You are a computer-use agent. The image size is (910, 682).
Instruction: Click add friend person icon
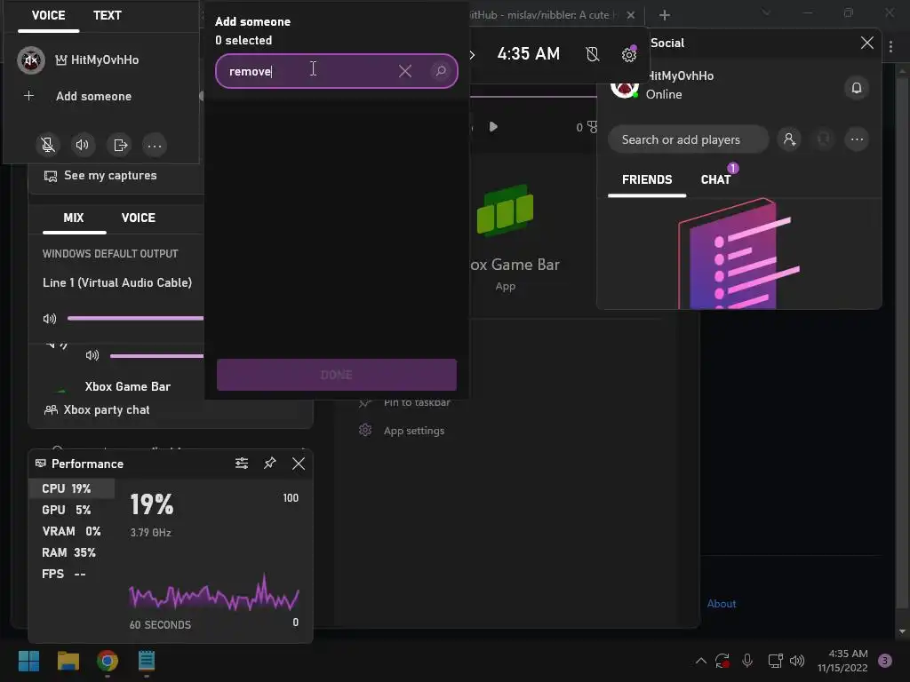click(789, 139)
